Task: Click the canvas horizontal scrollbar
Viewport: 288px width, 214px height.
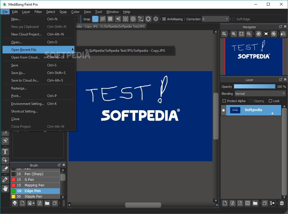Action: coord(143,205)
